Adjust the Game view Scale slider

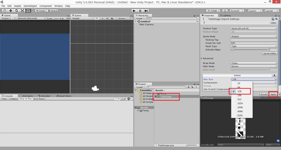[56, 18]
